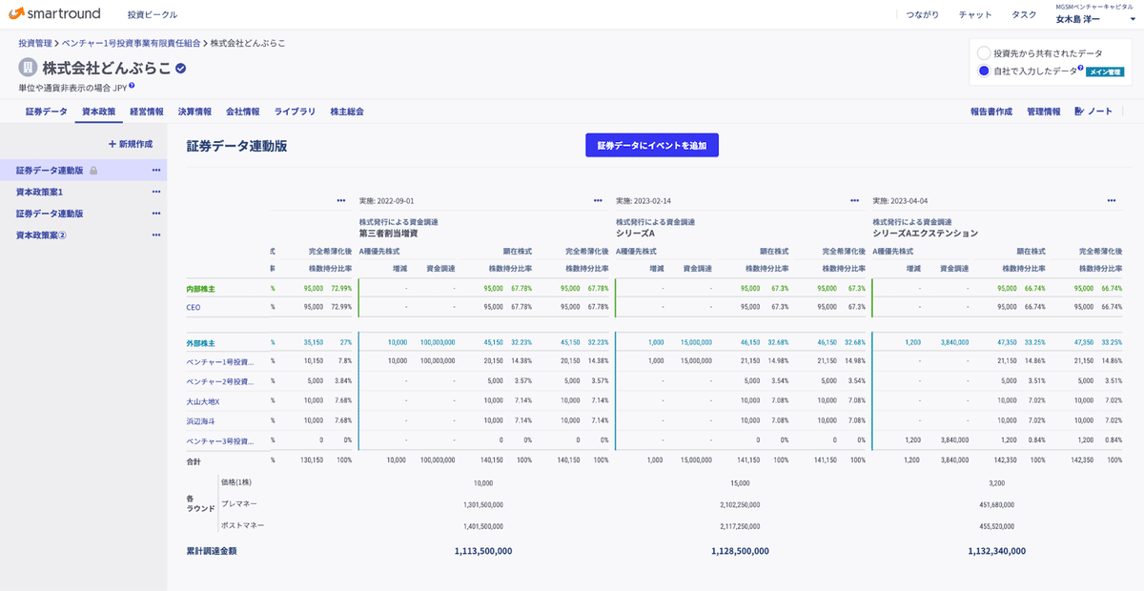1144x591 pixels.
Task: Switch to the 株主総会 tab
Action: click(x=346, y=111)
